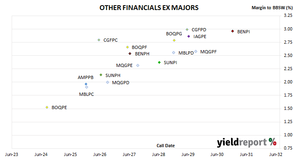Click the SUNPI green diamond marker
The image size is (294, 160).
point(159,63)
